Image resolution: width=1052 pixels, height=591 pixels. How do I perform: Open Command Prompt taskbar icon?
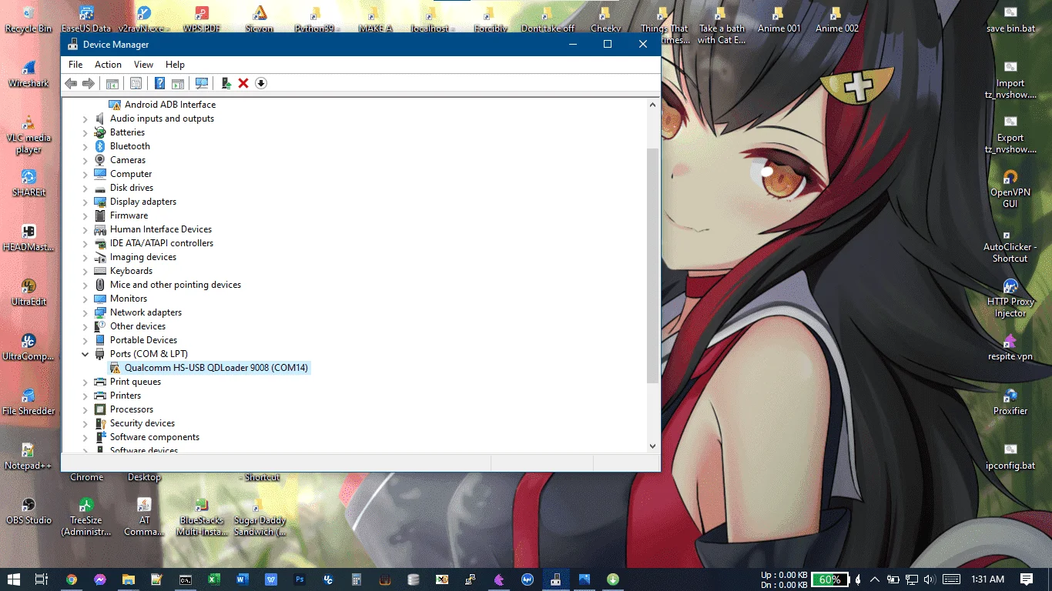pos(186,579)
